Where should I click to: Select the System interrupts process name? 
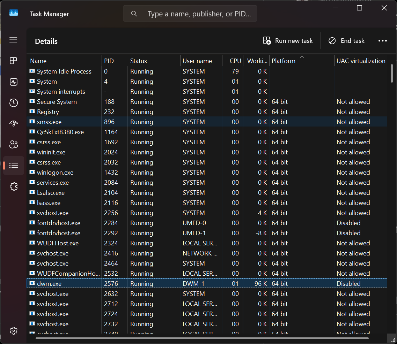click(61, 92)
